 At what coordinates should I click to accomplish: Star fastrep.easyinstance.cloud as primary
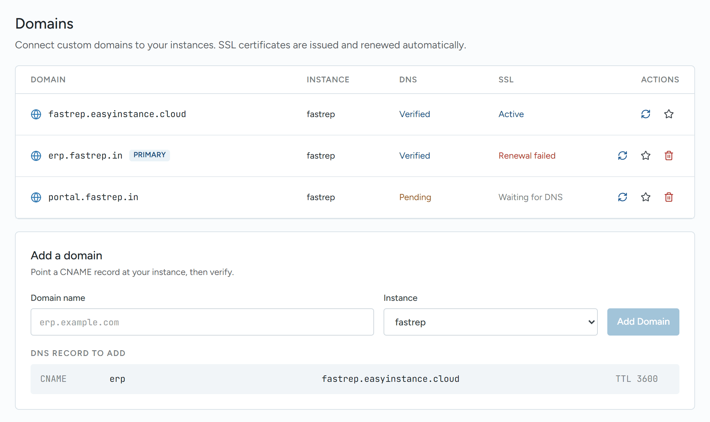[x=669, y=114]
